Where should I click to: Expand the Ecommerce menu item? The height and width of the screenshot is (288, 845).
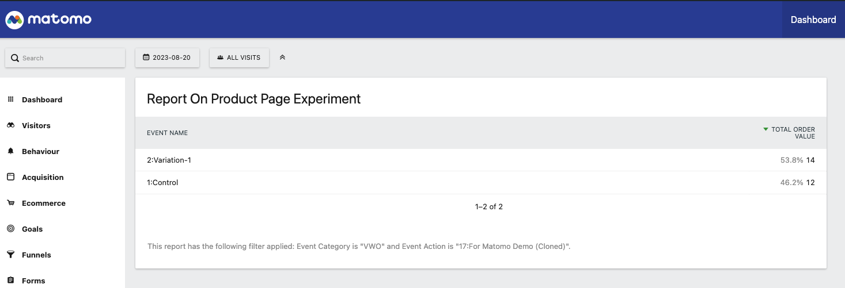pyautogui.click(x=44, y=203)
